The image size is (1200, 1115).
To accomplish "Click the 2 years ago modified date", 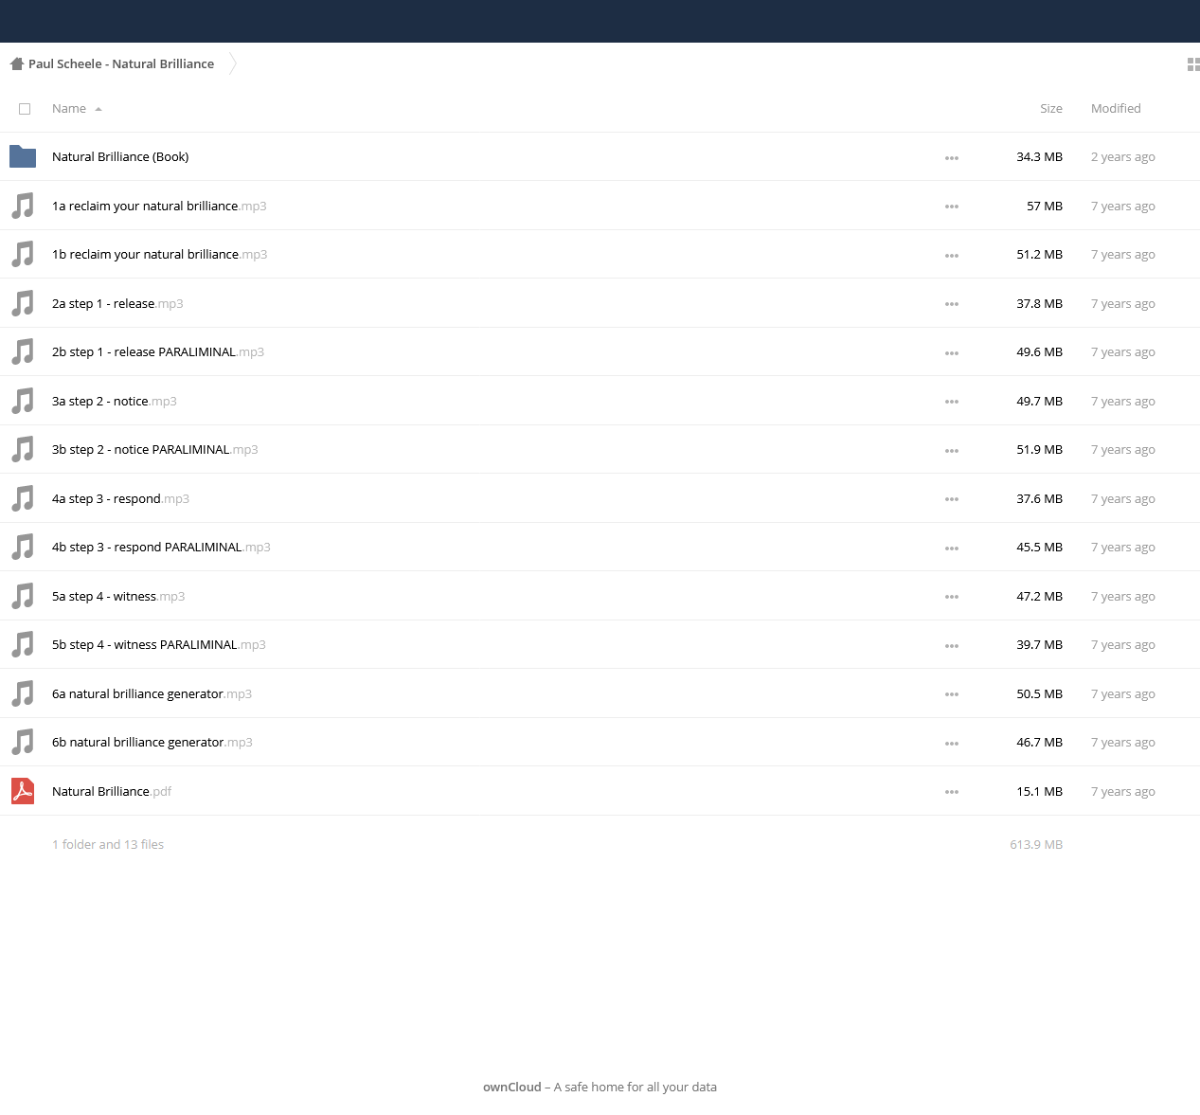I will coord(1123,157).
